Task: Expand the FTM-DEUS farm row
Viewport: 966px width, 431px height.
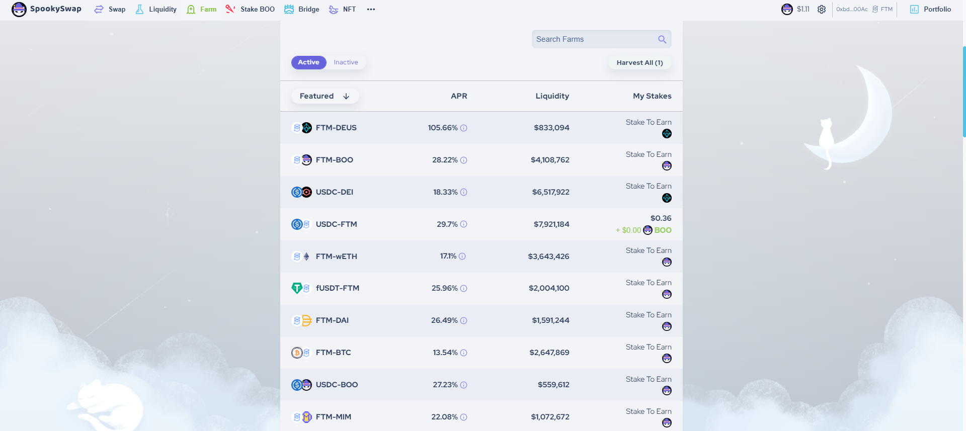Action: click(x=481, y=128)
